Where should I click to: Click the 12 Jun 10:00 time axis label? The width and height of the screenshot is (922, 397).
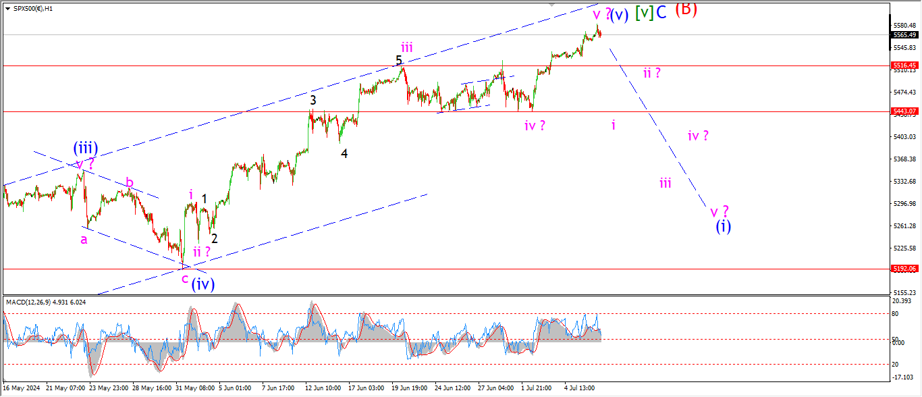pyautogui.click(x=322, y=388)
